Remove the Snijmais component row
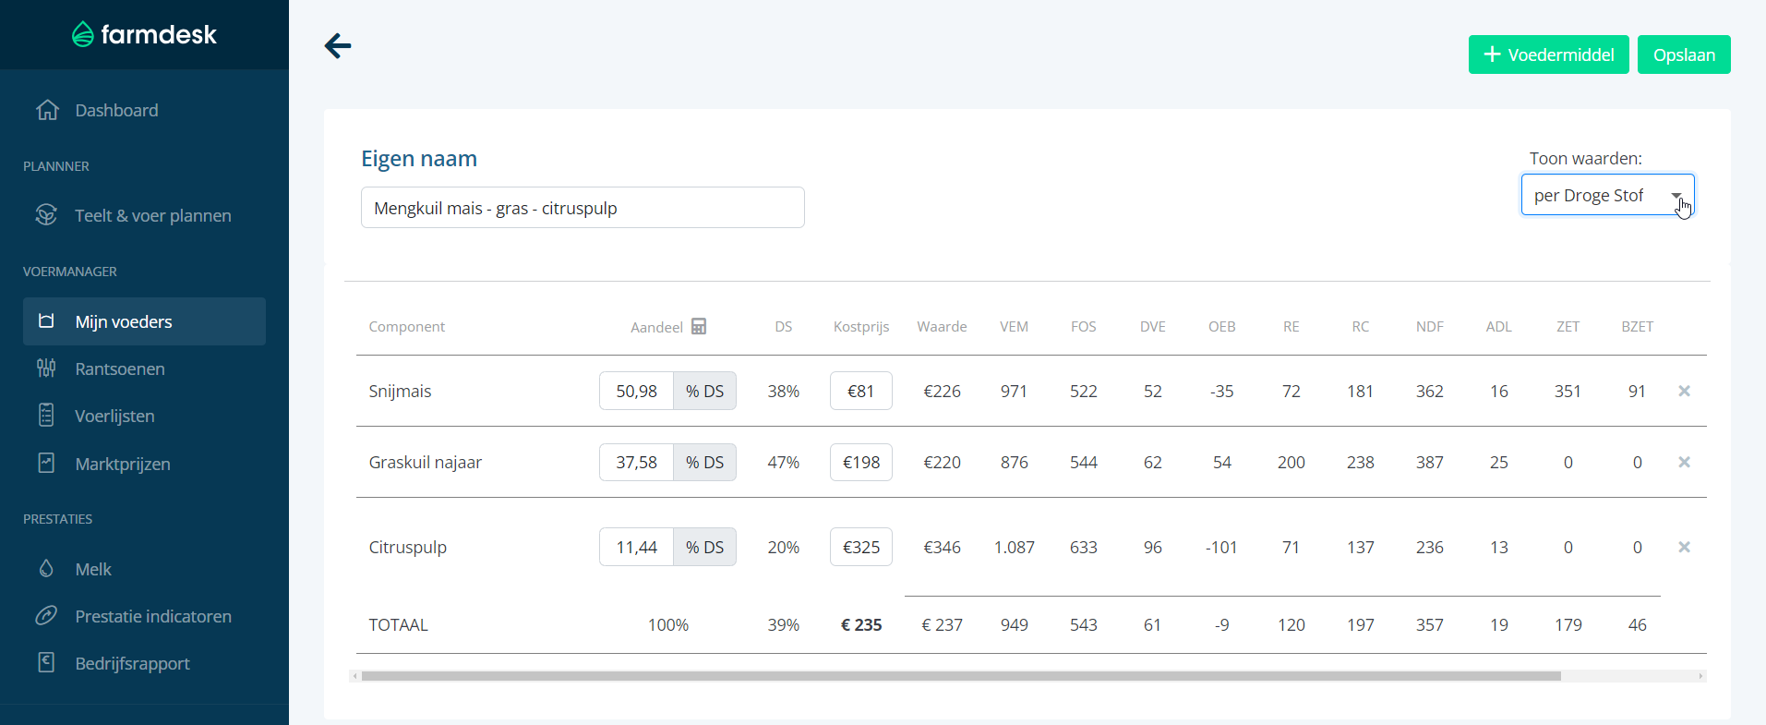The width and height of the screenshot is (1766, 725). (x=1684, y=391)
